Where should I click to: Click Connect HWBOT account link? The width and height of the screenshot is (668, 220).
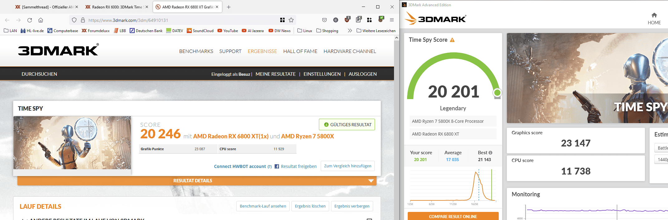pyautogui.click(x=240, y=166)
